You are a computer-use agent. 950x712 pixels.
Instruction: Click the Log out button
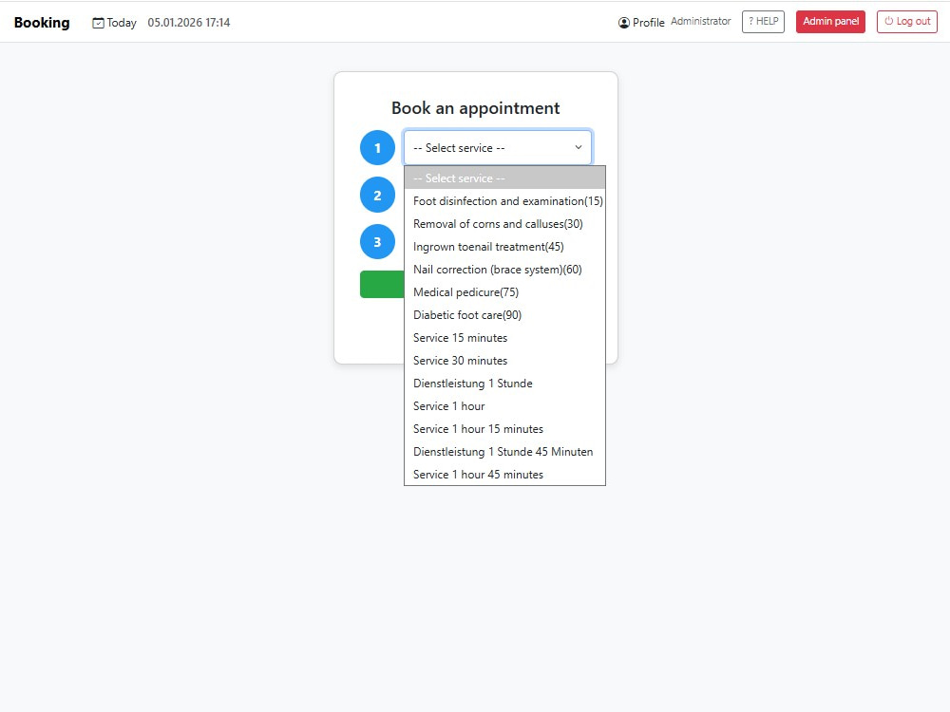[x=906, y=22]
